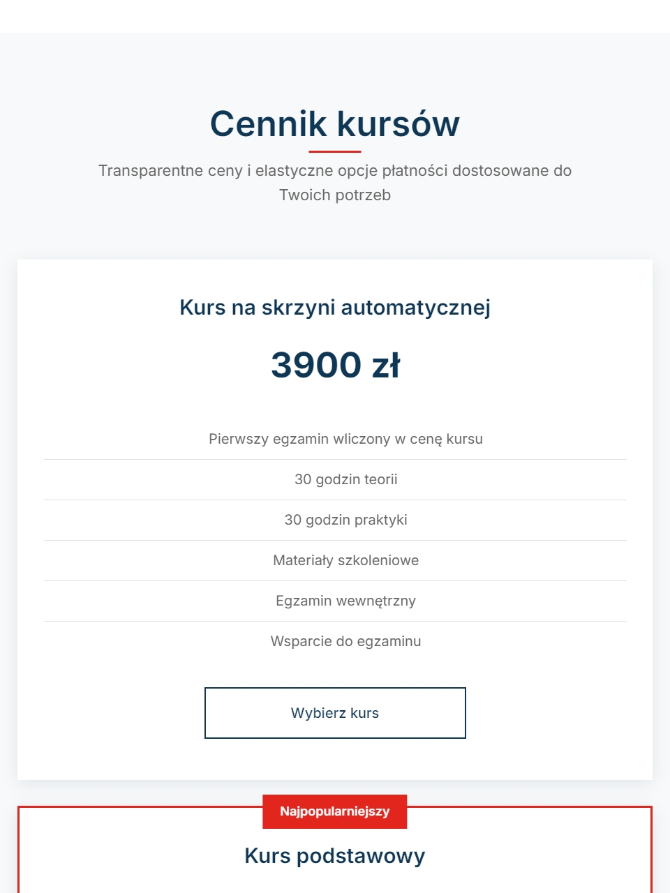Select the "Najpopularniejszy" badge
This screenshot has height=893, width=670.
click(x=335, y=811)
